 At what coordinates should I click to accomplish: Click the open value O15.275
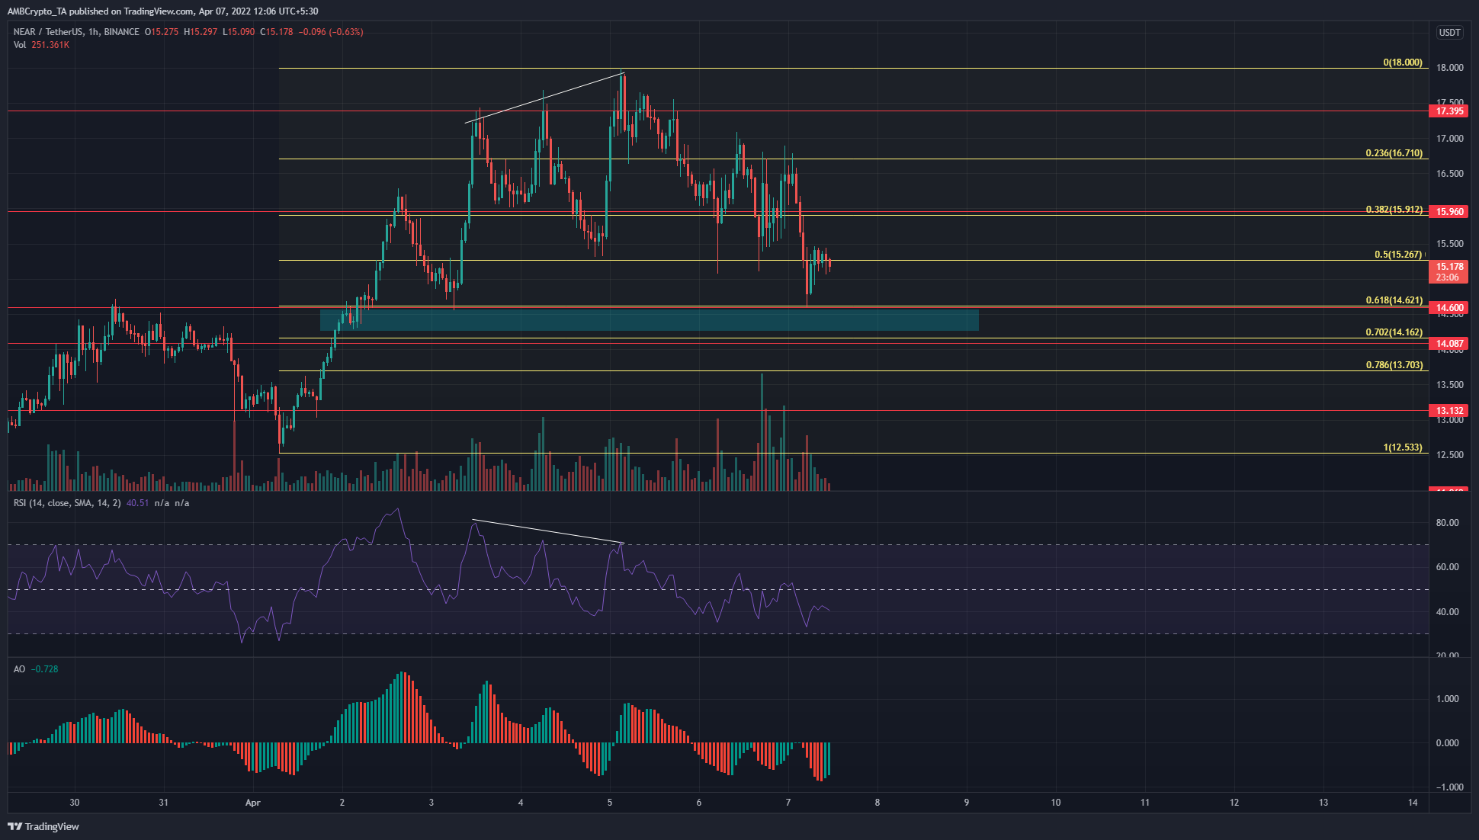pos(162,32)
